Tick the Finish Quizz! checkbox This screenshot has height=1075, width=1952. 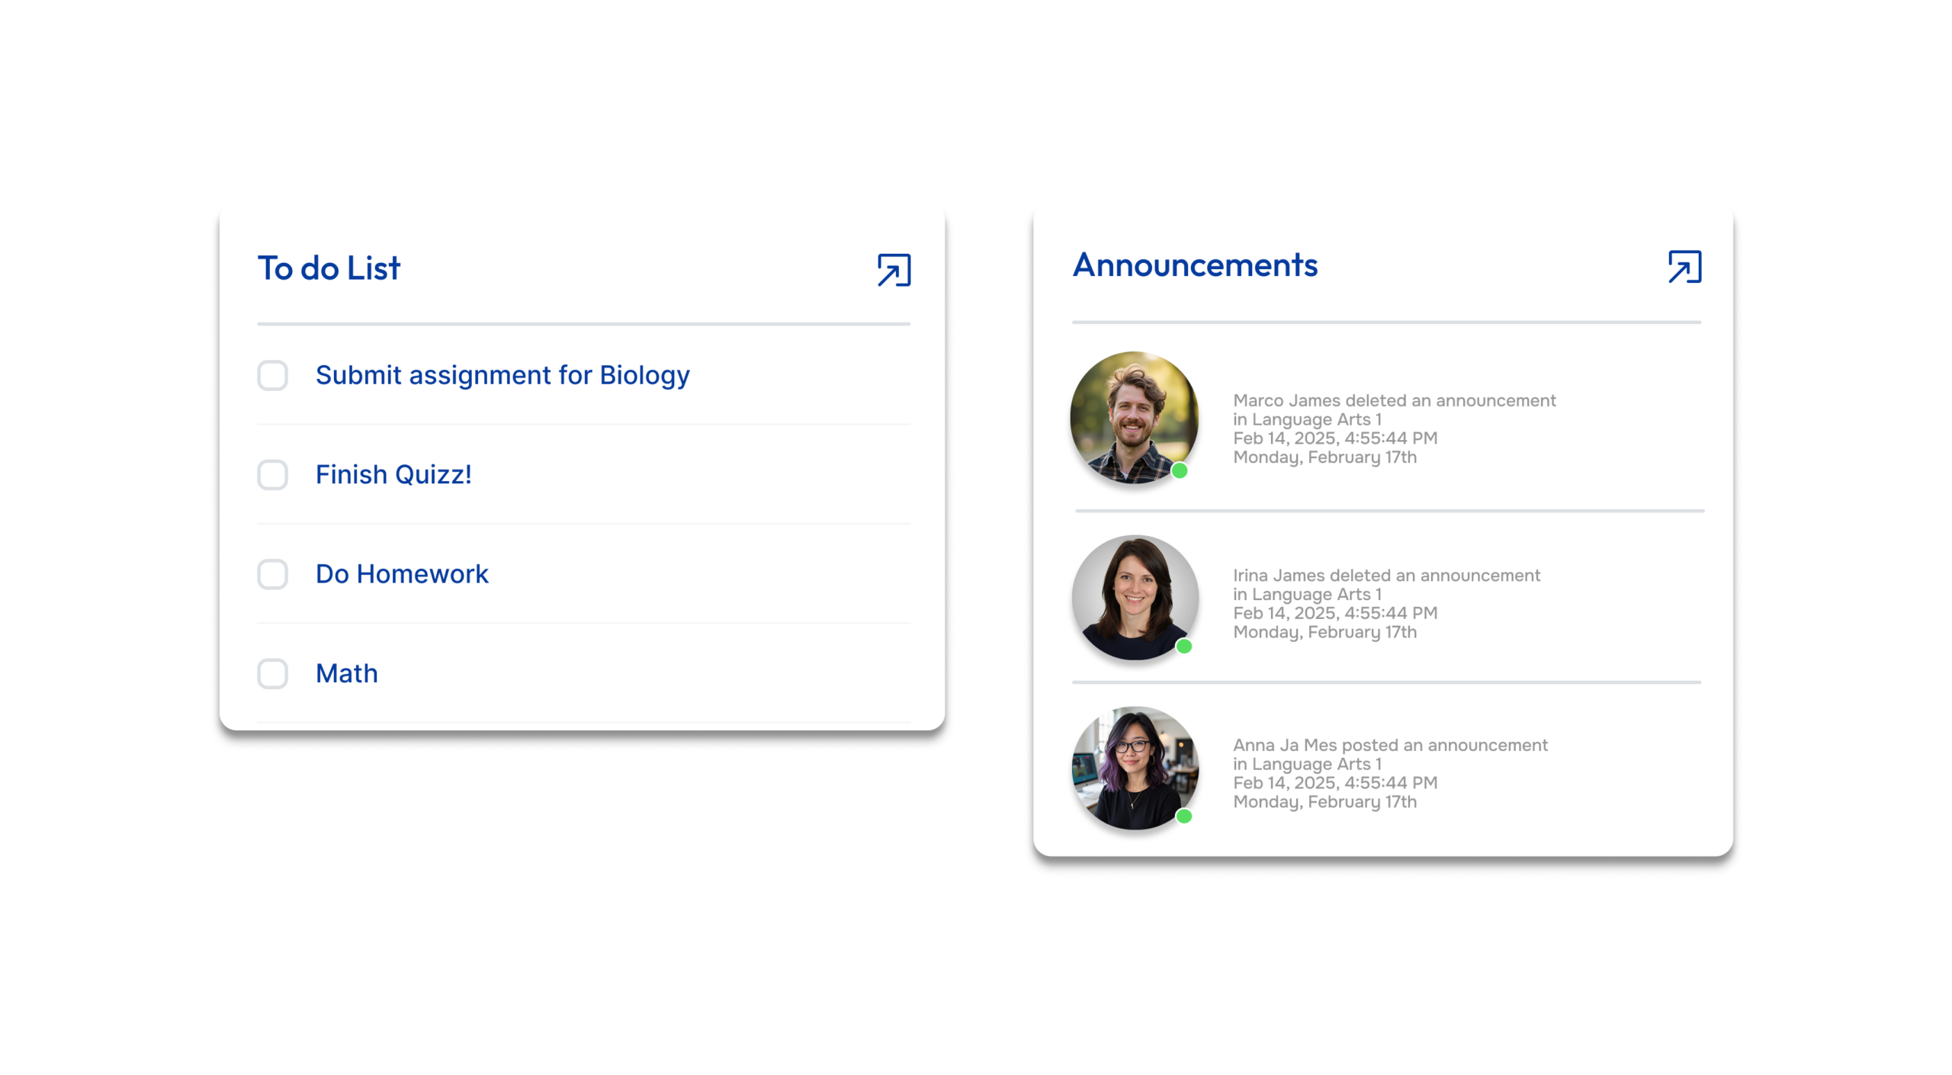(x=272, y=475)
